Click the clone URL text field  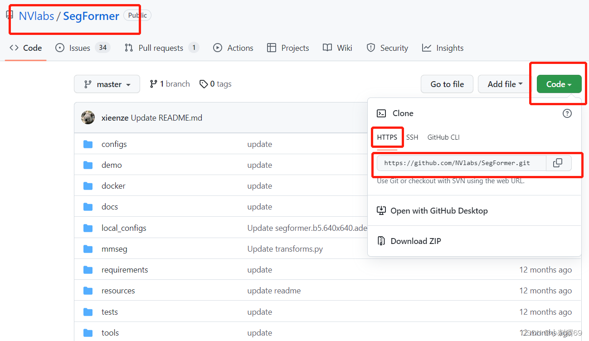pyautogui.click(x=461, y=163)
